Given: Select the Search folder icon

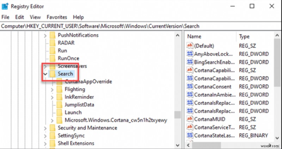Looking at the screenshot, I should coord(52,74).
